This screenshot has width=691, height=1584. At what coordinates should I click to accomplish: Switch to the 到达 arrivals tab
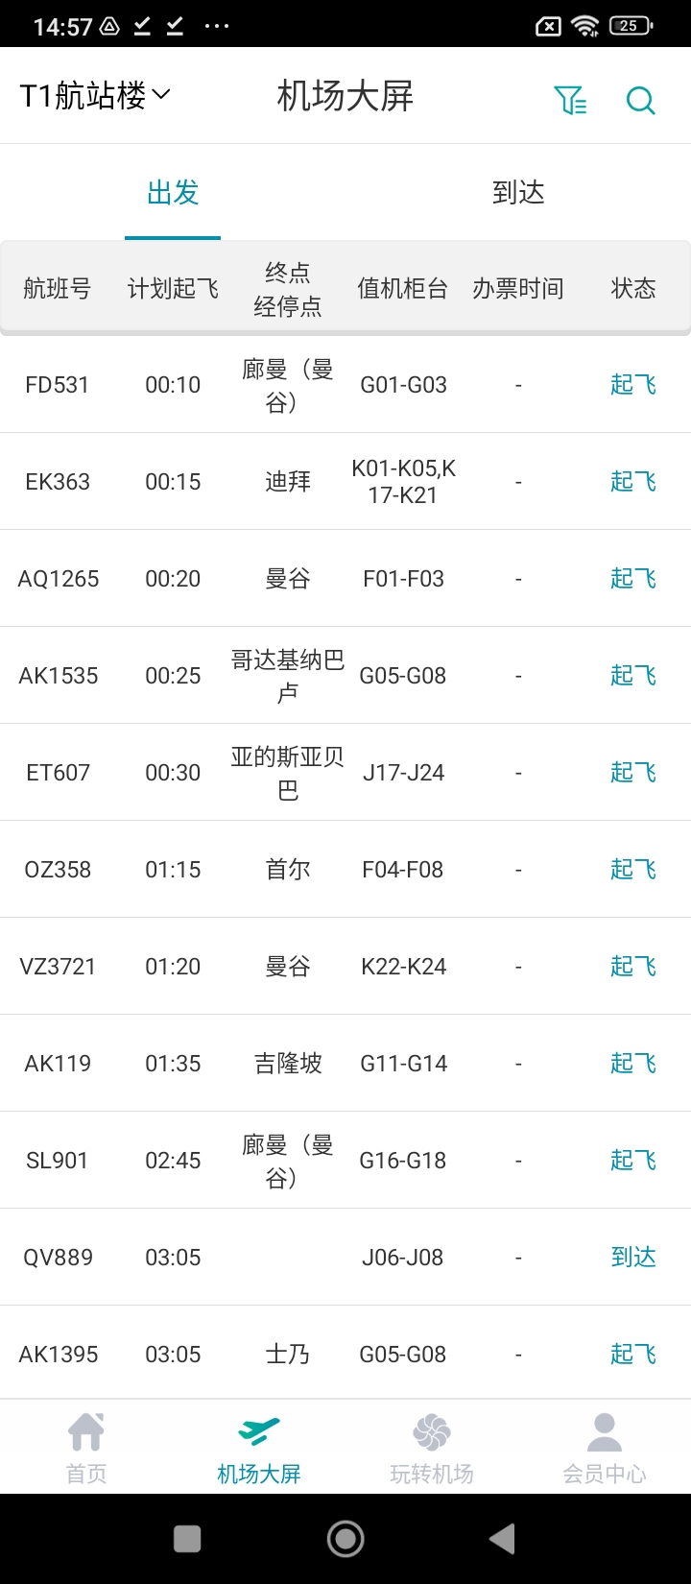518,193
